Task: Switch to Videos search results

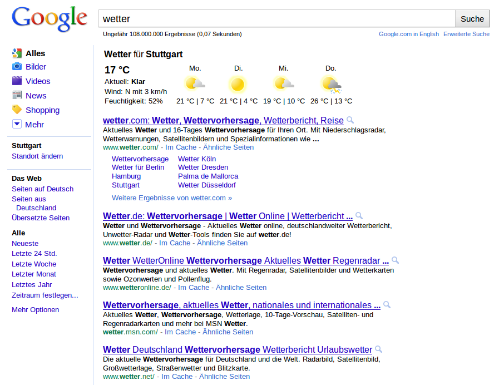Action: [38, 81]
